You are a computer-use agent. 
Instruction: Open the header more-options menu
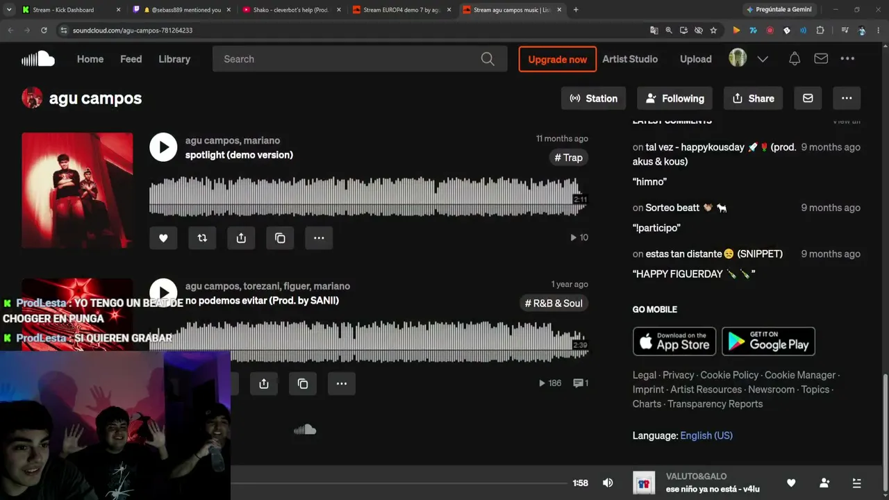[x=847, y=59]
